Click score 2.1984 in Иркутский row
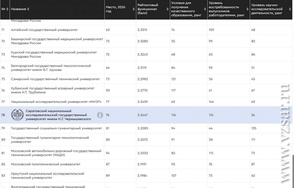 pyautogui.click(x=142, y=176)
